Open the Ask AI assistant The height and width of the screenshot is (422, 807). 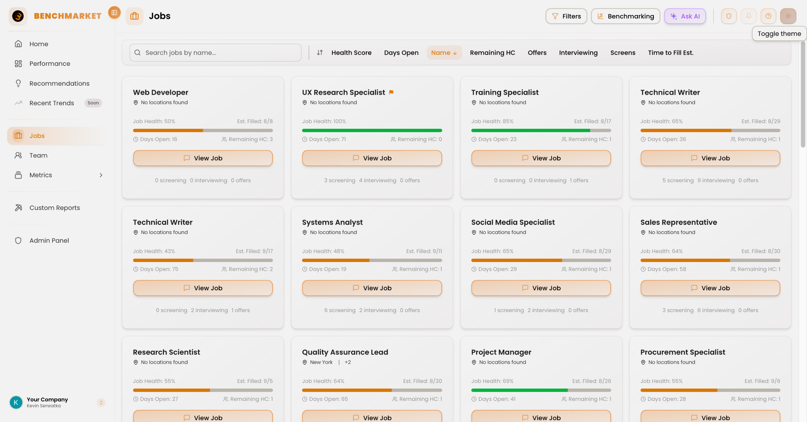[685, 16]
